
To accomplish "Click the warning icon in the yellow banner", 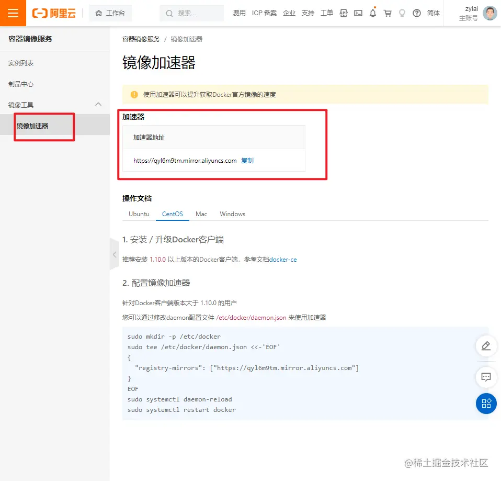I will tap(134, 94).
